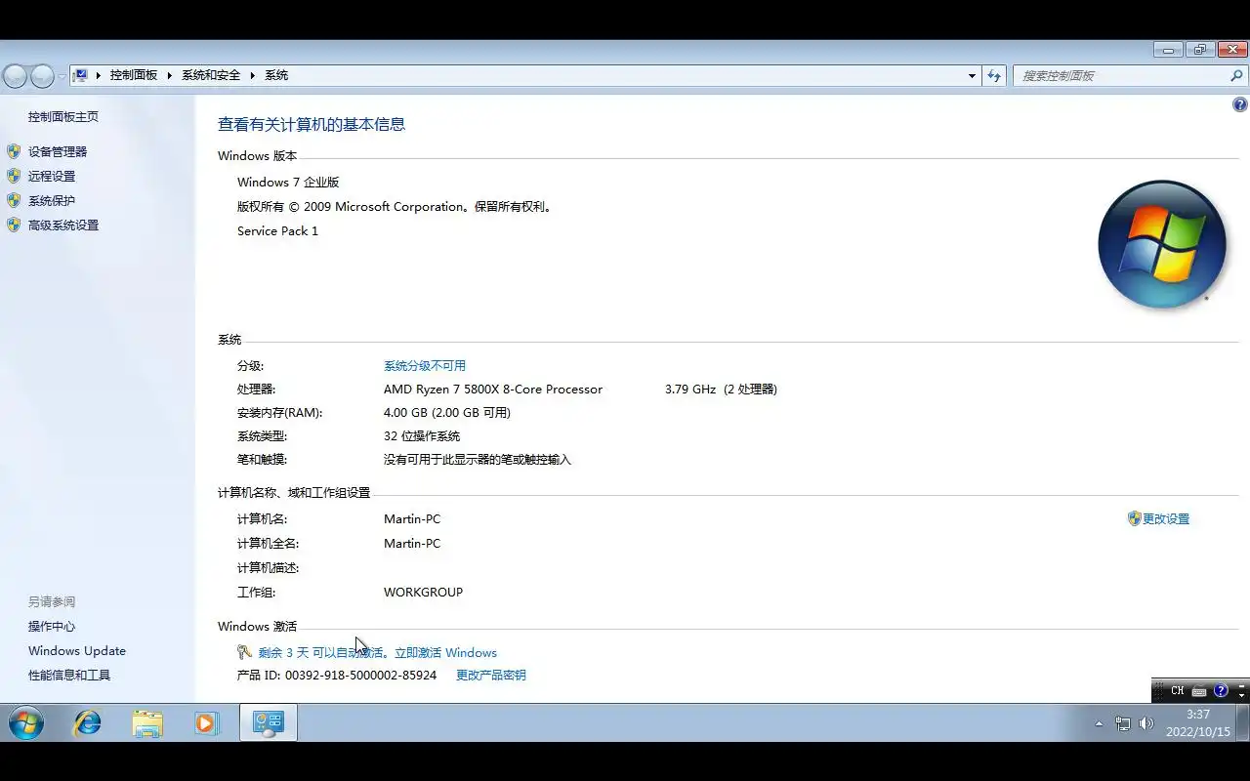Click shield icon next to 高级系统设置
The height and width of the screenshot is (781, 1250).
pos(14,225)
